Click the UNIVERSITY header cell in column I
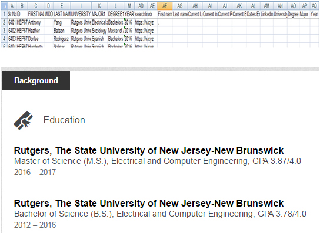Viewport: 320px width, 233px height. click(x=81, y=14)
